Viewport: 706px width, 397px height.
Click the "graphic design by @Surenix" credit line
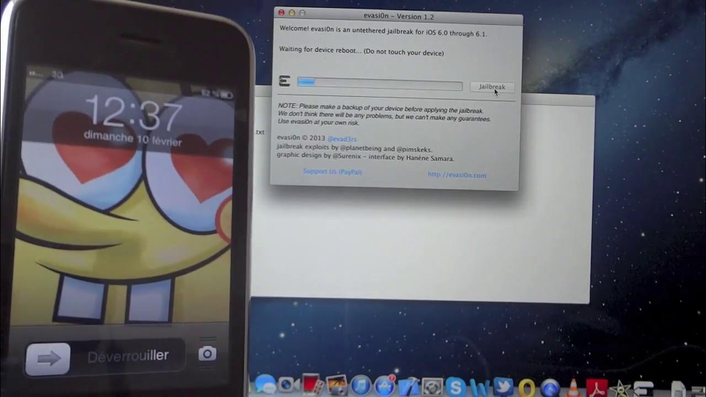365,158
